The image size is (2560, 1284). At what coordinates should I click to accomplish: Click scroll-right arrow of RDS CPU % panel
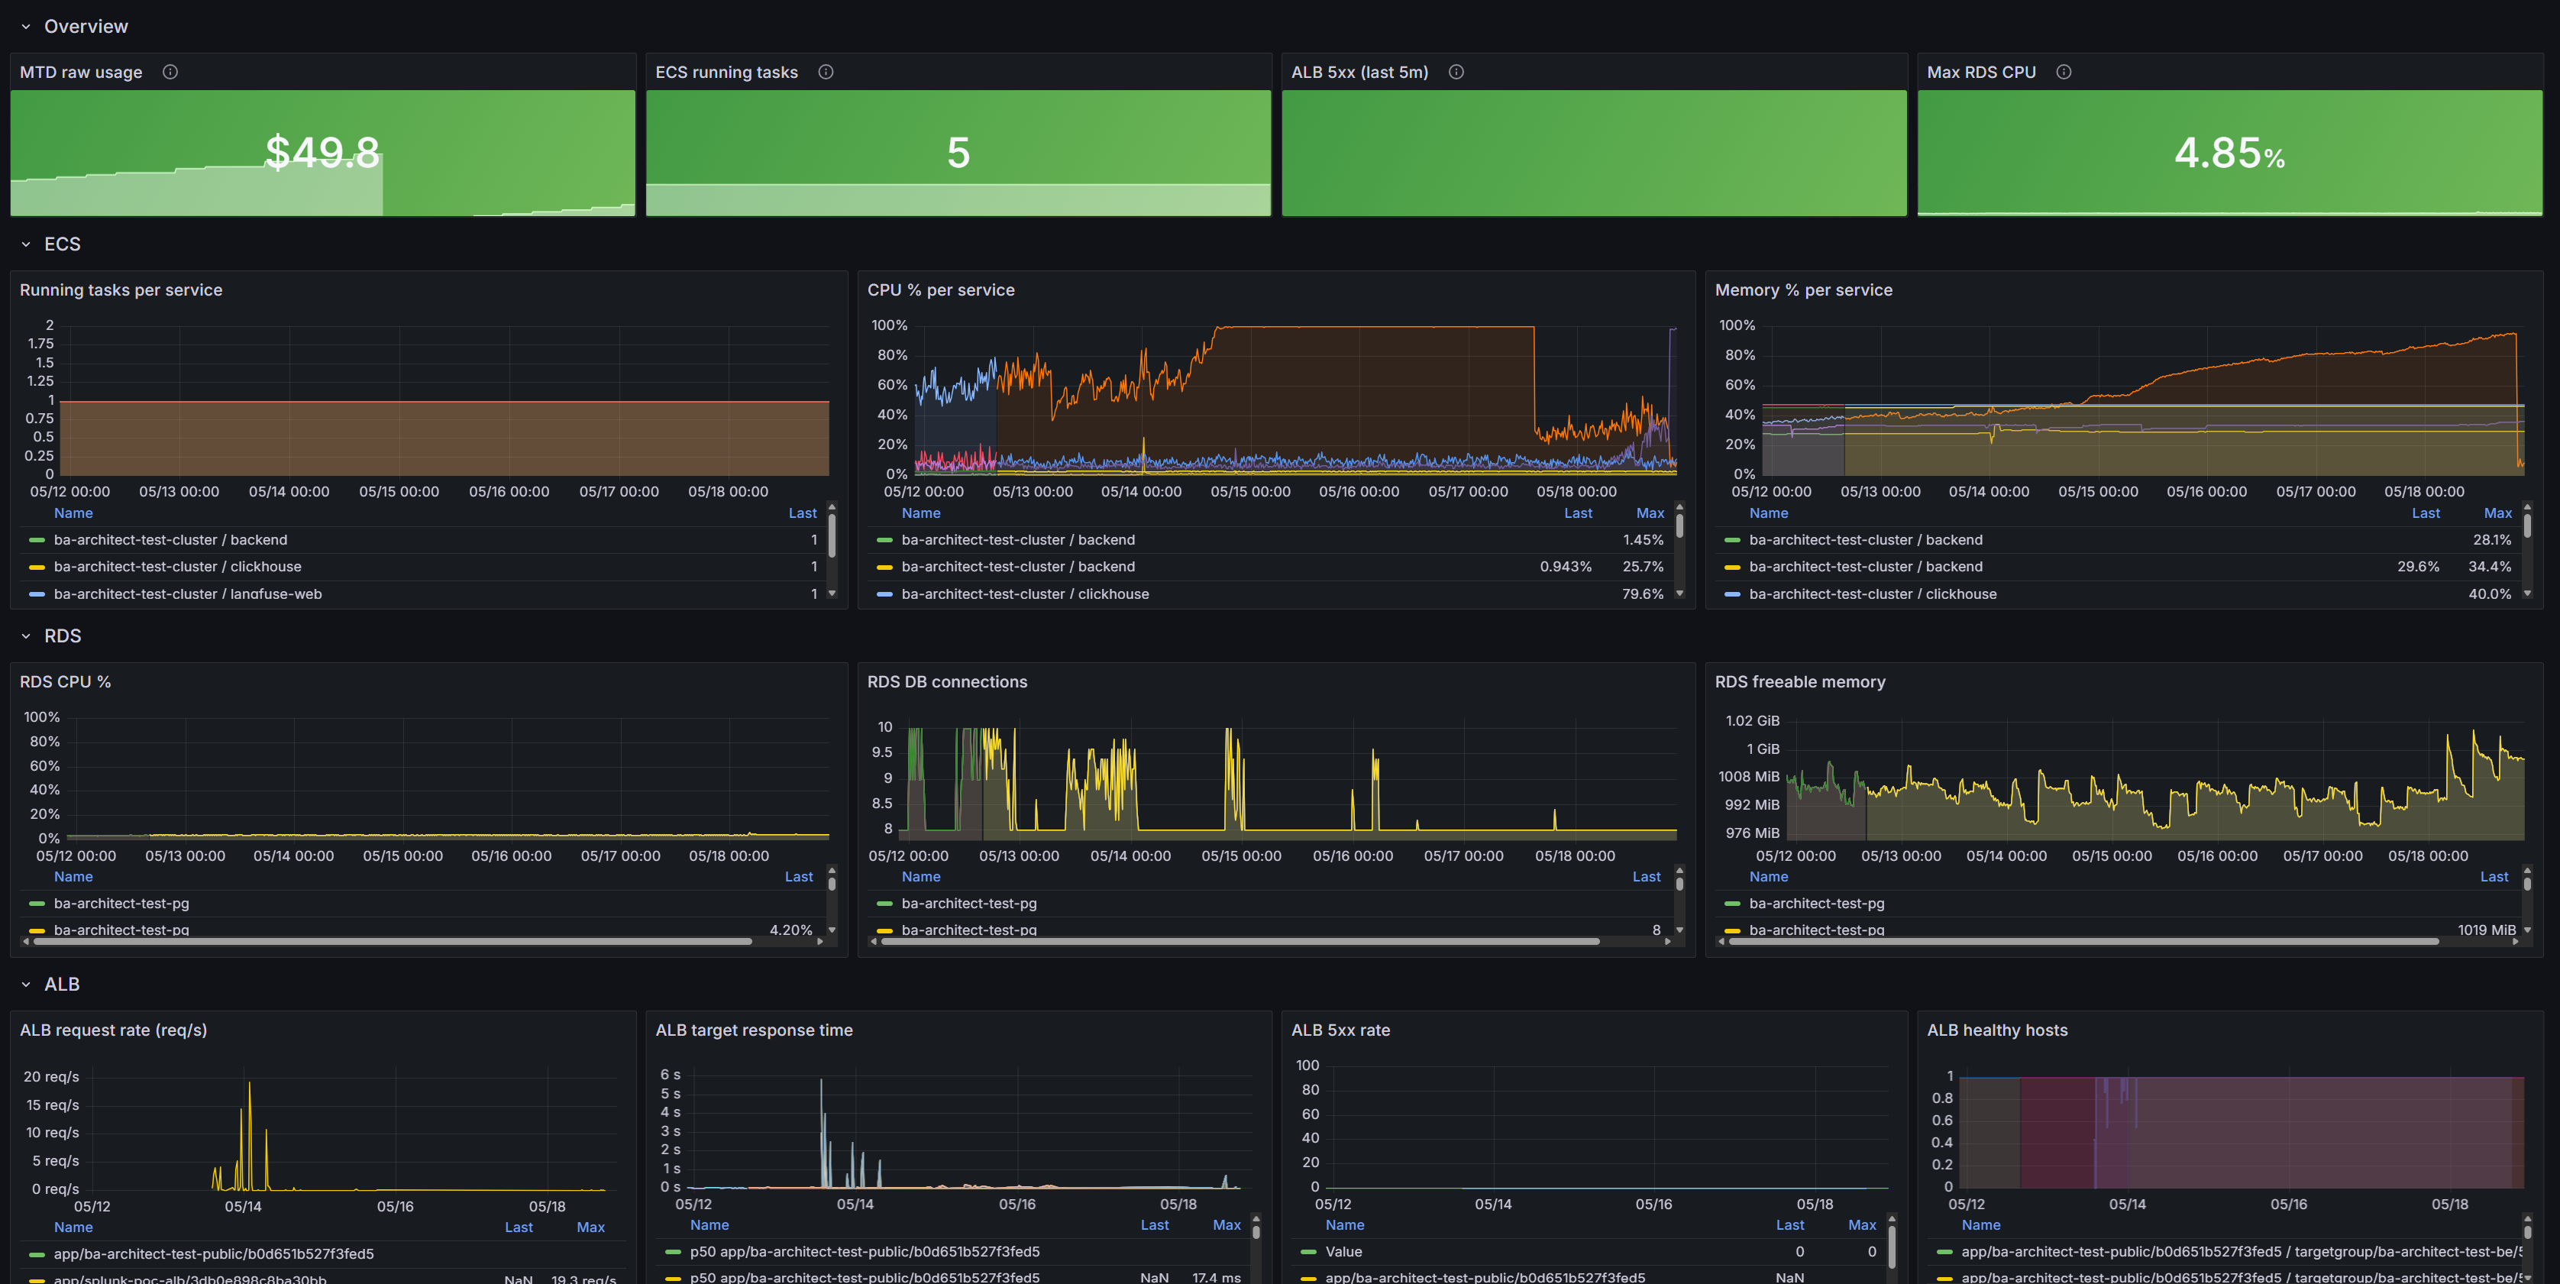(820, 941)
